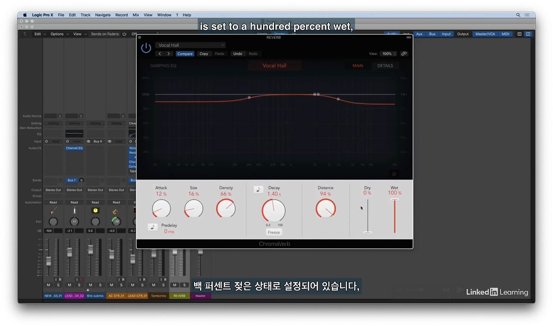The height and width of the screenshot is (327, 553).
Task: Click the BVs submix pan knob
Action: pos(95,222)
